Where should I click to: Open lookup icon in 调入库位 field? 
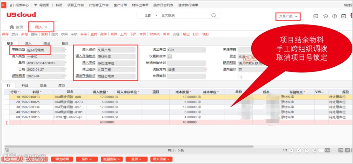click(x=133, y=63)
